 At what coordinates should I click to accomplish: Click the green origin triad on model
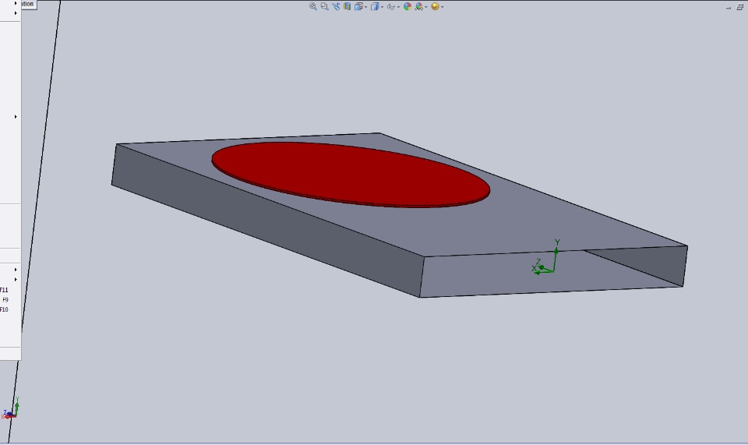545,258
